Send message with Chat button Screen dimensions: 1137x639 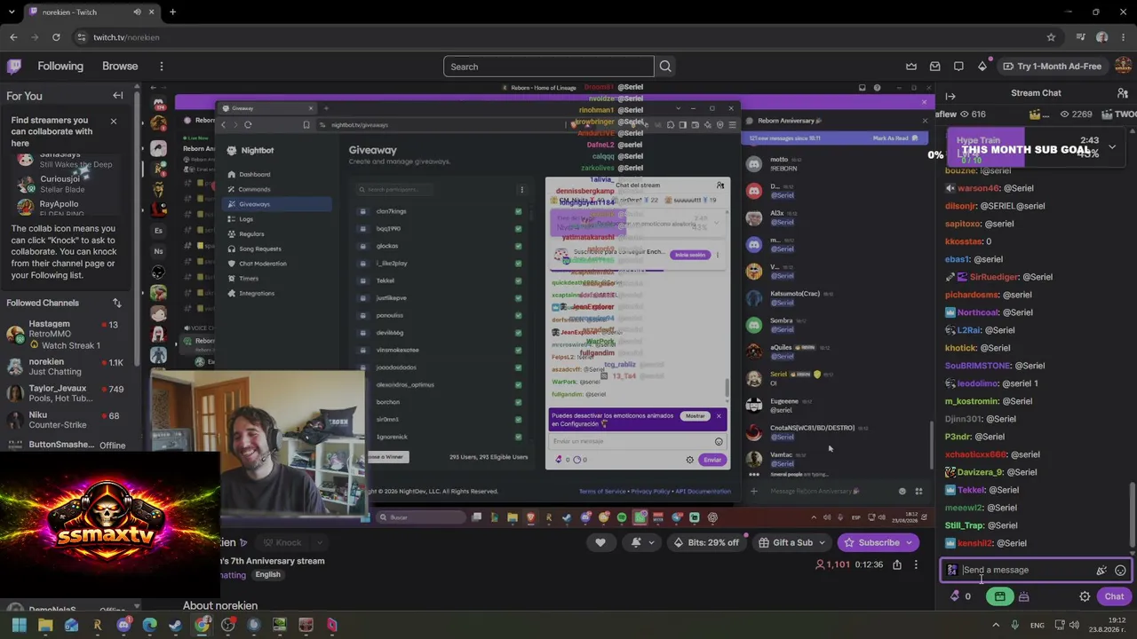tap(1114, 596)
